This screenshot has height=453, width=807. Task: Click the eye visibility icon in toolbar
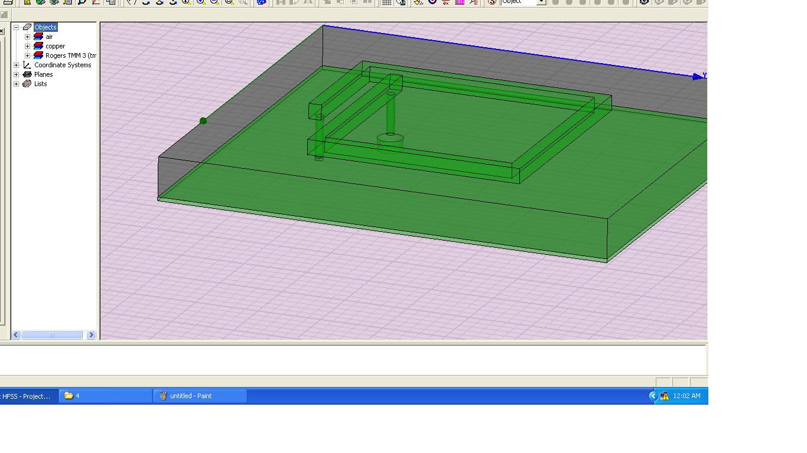644,2
